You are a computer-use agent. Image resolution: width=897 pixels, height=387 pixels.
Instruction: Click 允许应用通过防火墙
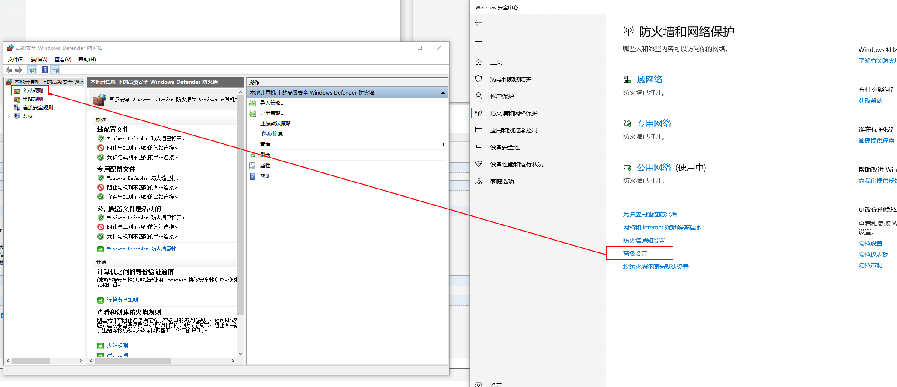650,215
